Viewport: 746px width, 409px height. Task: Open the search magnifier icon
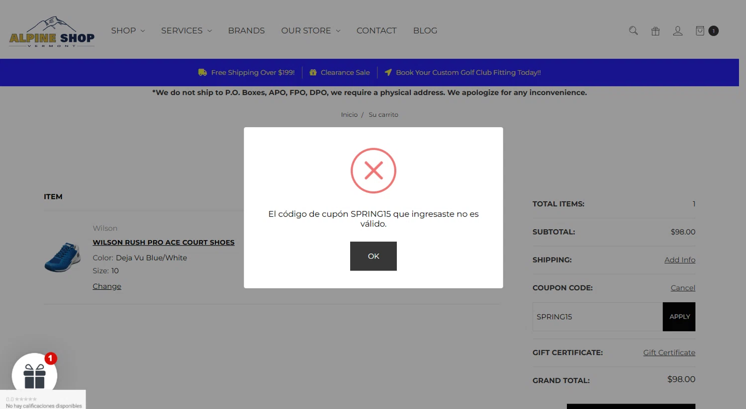tap(633, 31)
